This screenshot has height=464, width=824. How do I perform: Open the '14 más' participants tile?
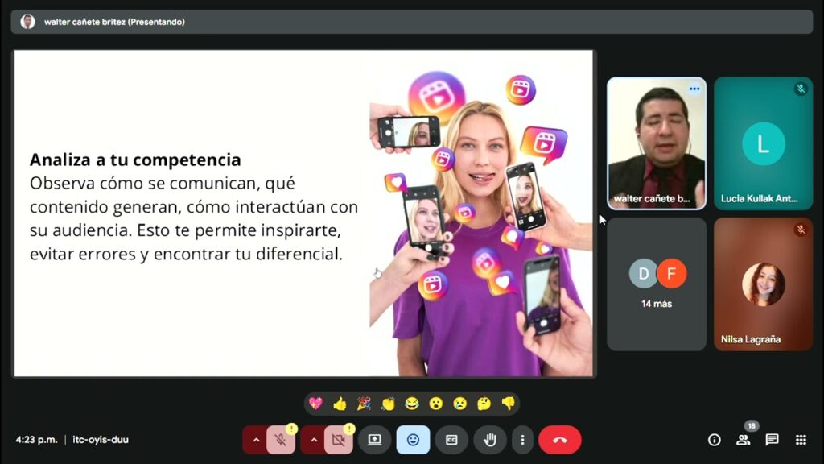657,284
